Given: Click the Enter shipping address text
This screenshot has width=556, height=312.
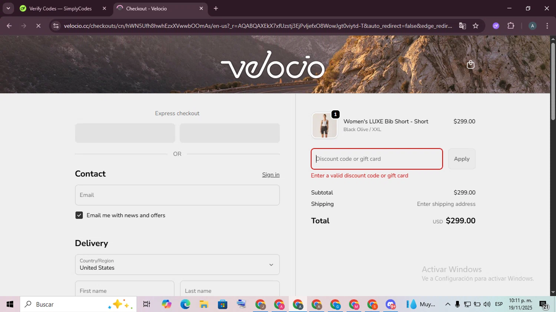Looking at the screenshot, I should coord(446,204).
